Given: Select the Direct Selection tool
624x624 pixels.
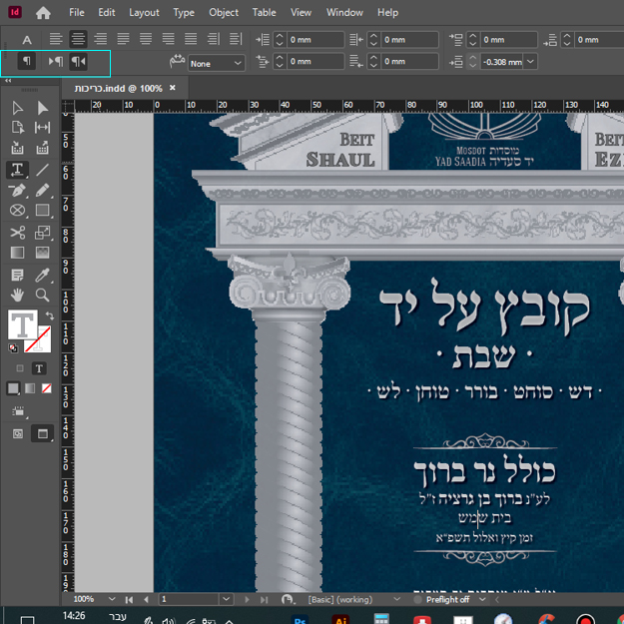Looking at the screenshot, I should pyautogui.click(x=42, y=108).
